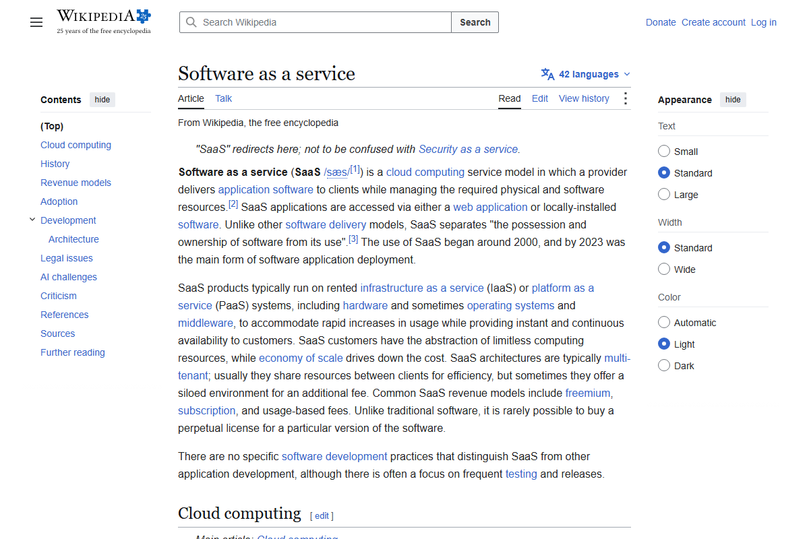809x539 pixels.
Task: Go to Architecture in contents
Action: (73, 239)
